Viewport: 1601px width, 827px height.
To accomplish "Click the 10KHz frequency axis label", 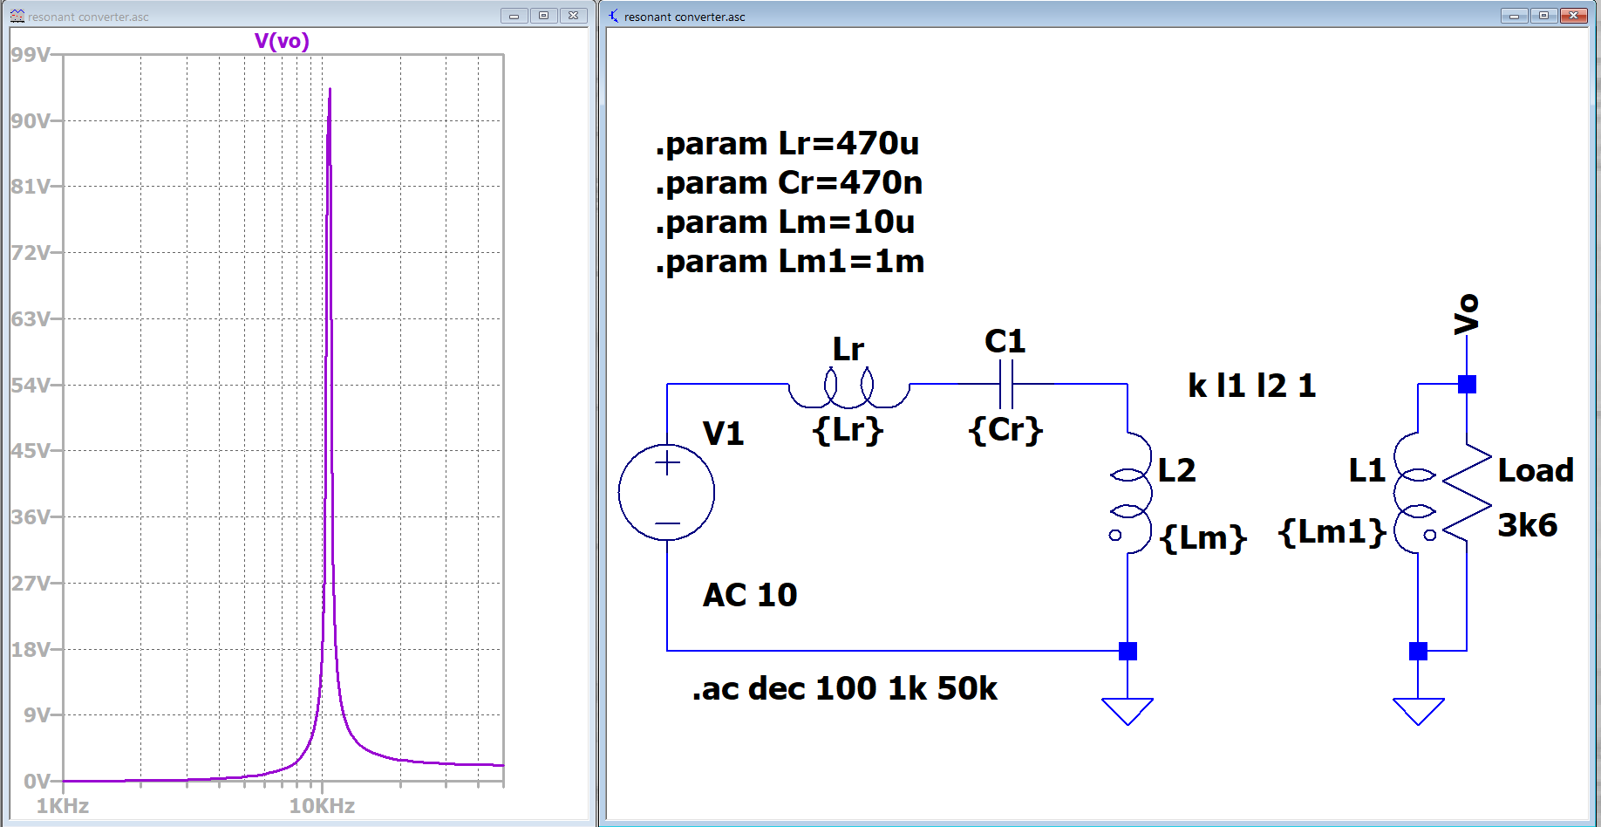I will (322, 806).
